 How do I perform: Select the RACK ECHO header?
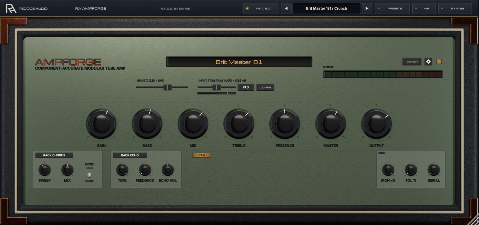coord(130,155)
